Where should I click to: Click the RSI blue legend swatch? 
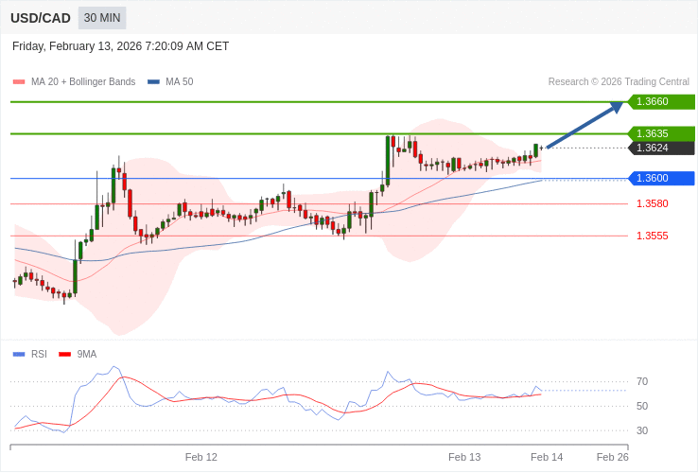tap(19, 355)
